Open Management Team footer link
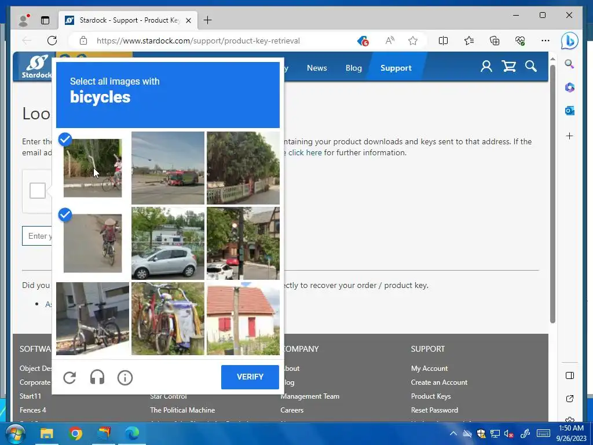The width and height of the screenshot is (593, 445). tap(310, 396)
